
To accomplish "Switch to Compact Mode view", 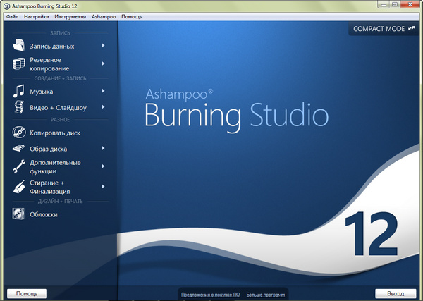I will click(383, 30).
